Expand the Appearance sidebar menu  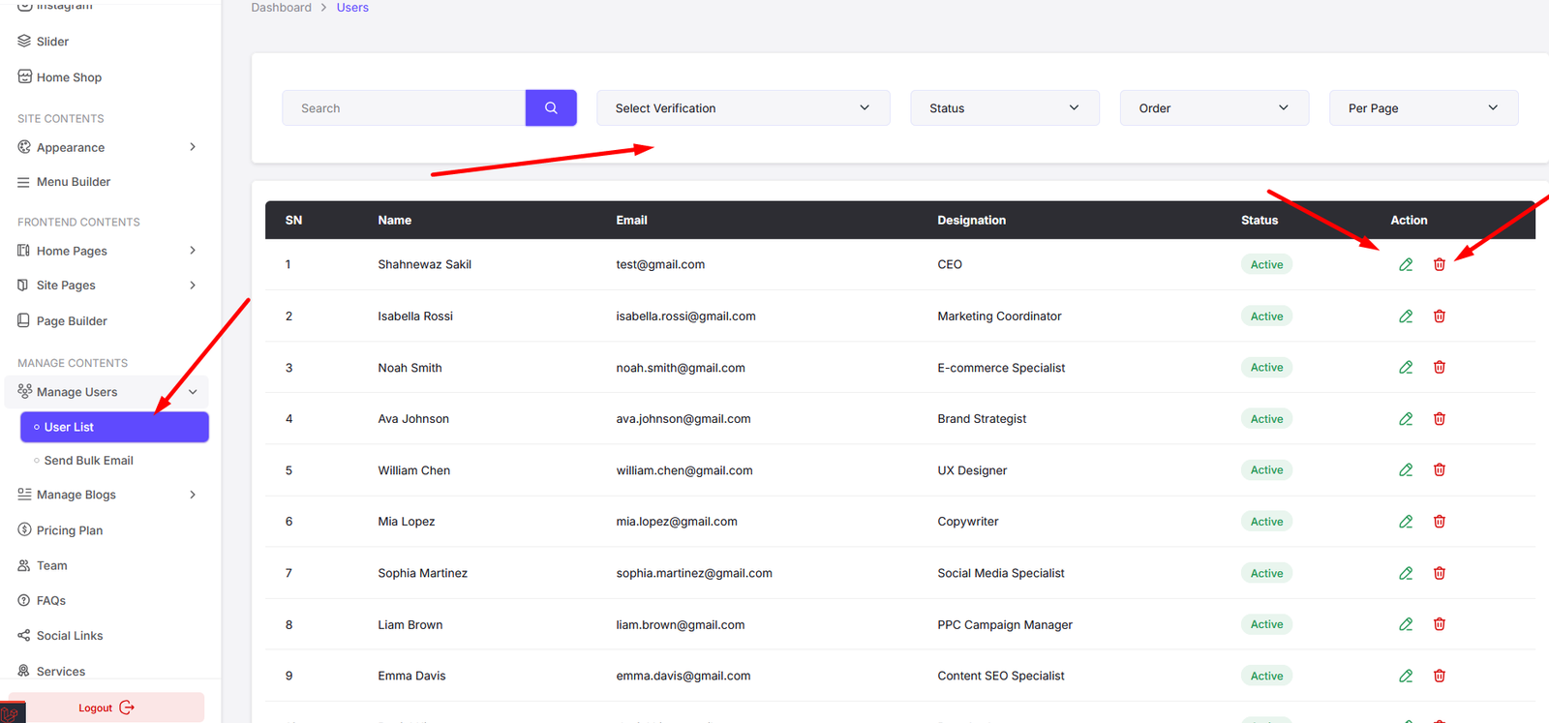(x=106, y=147)
